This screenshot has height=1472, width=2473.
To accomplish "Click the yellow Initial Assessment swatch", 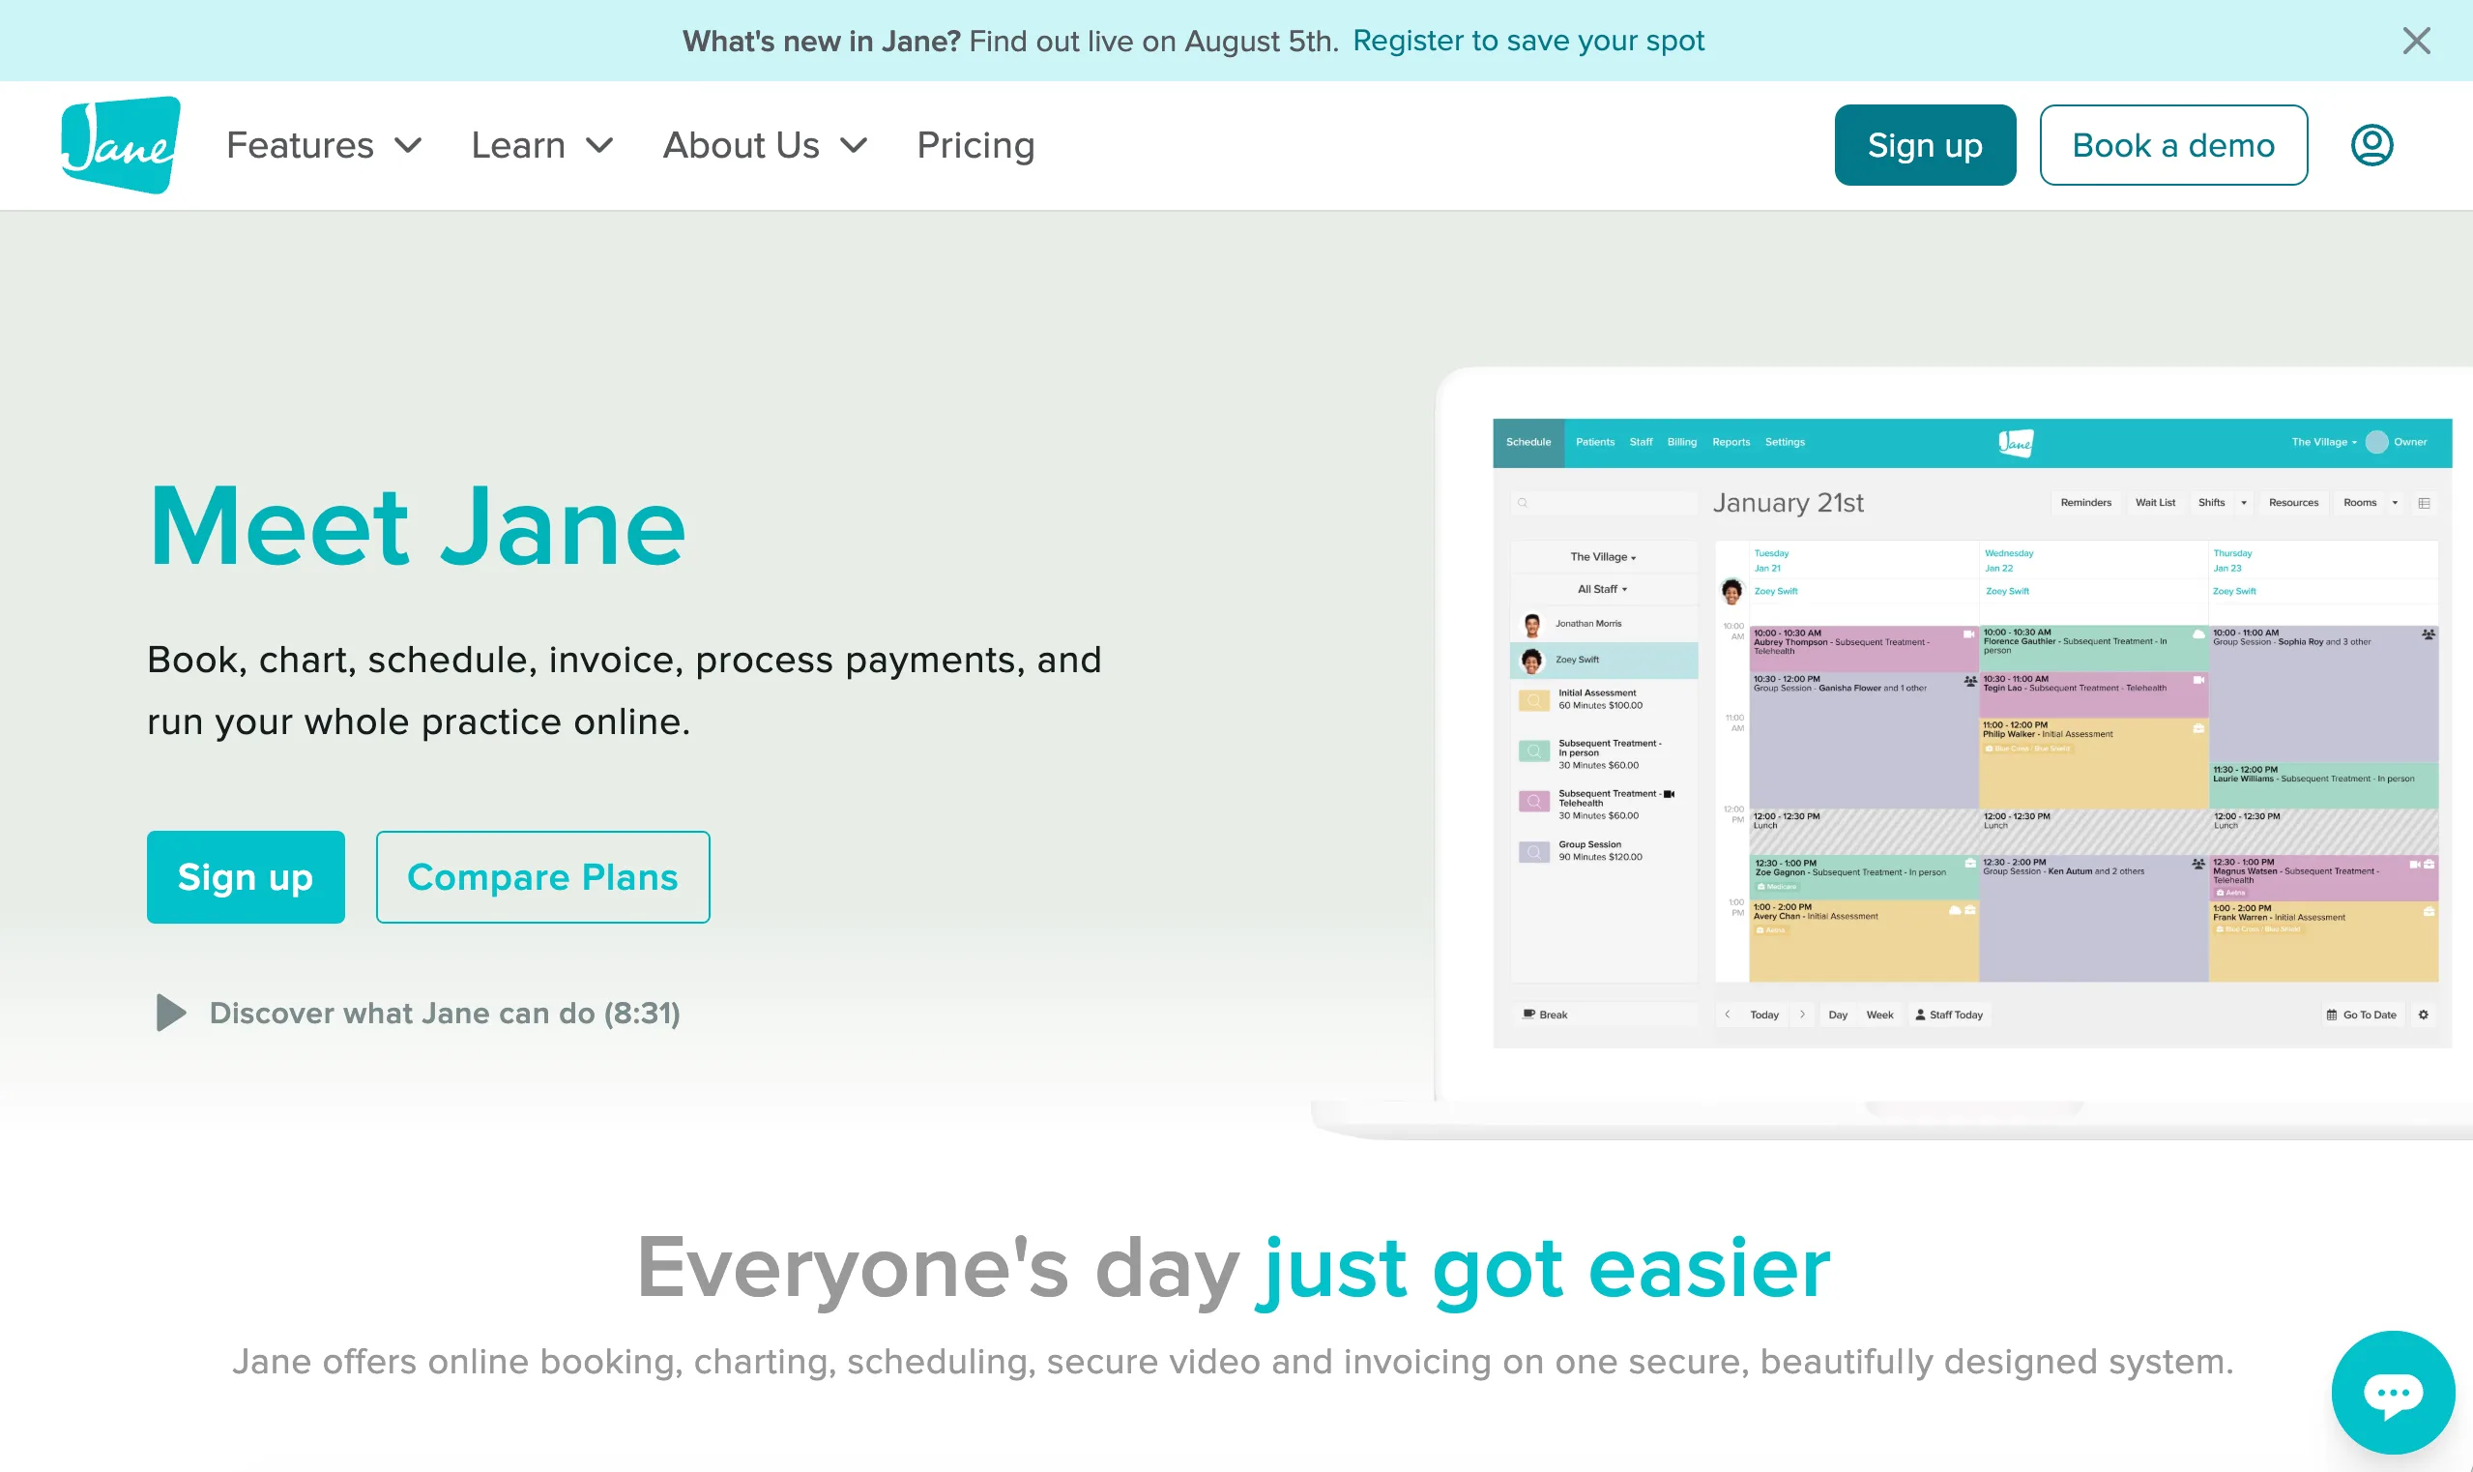I will [x=1534, y=700].
